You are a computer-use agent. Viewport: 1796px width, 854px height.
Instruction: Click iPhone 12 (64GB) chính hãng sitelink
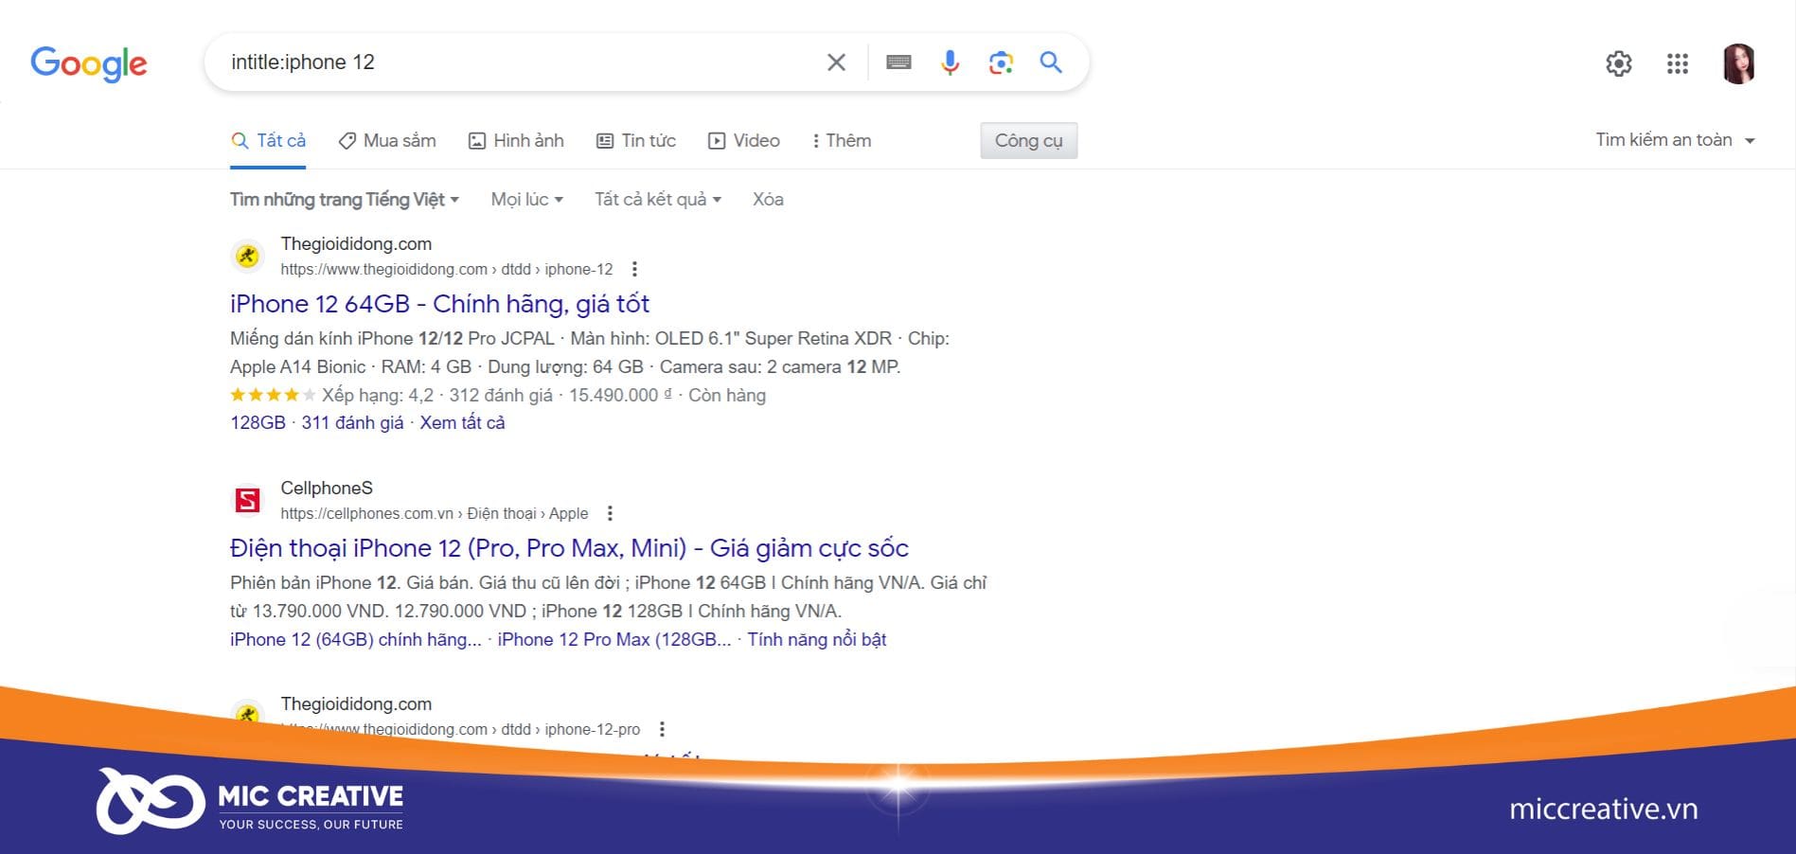(355, 640)
